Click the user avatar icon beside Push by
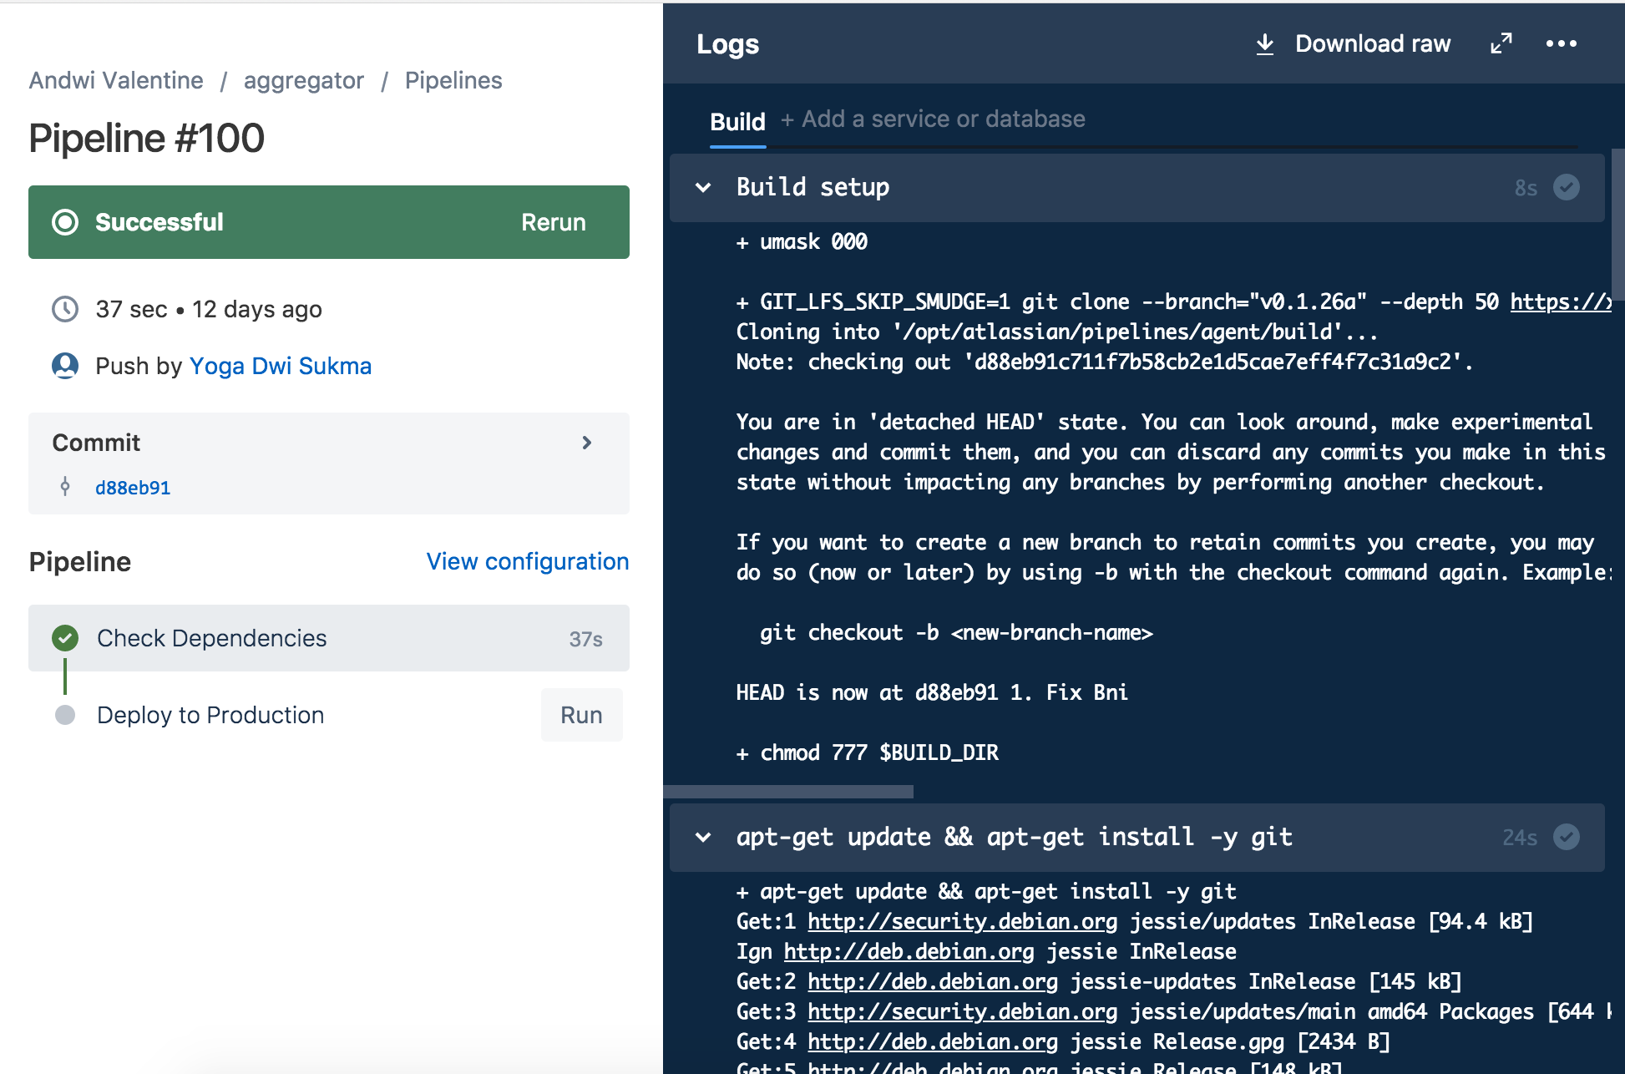 [65, 366]
